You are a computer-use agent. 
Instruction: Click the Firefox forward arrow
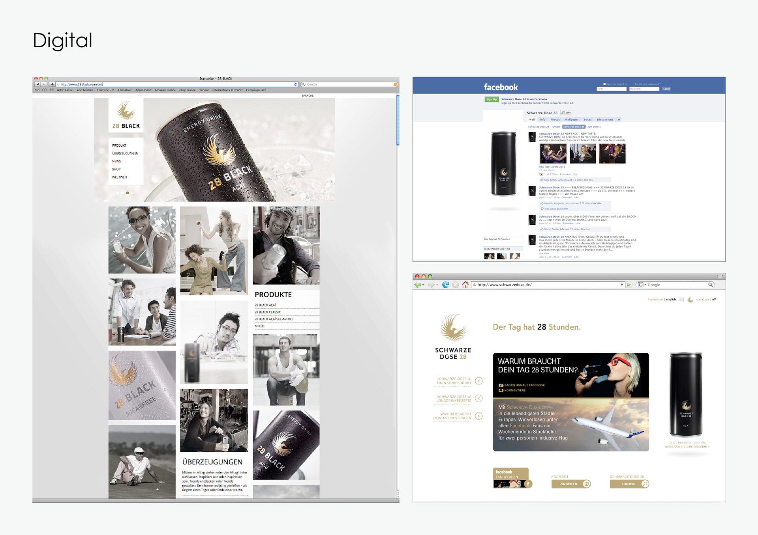tap(431, 285)
